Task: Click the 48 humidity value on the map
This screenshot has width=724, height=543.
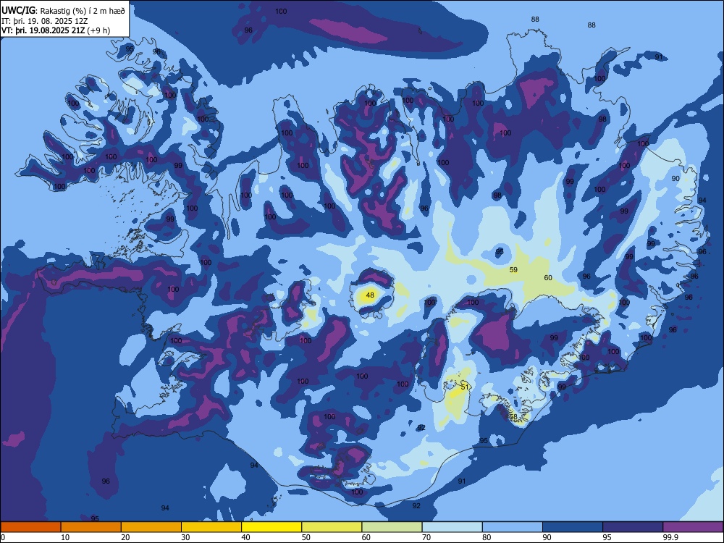Action: [370, 295]
